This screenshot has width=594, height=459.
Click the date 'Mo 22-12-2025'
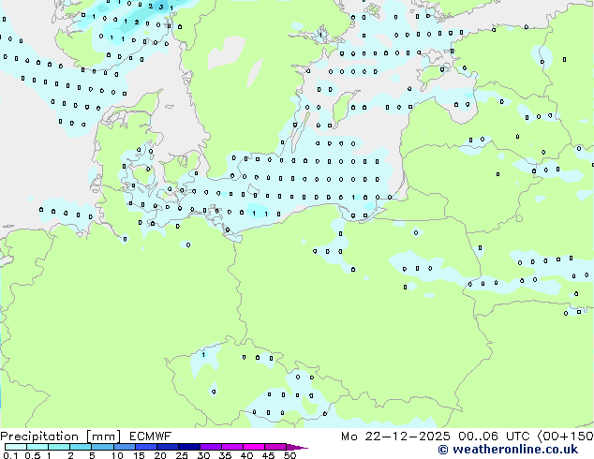(x=396, y=437)
